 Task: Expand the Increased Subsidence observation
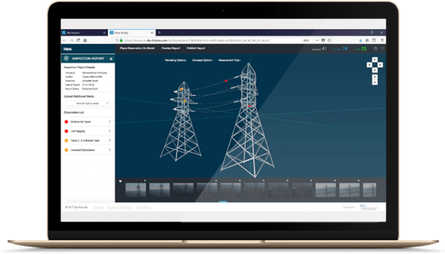tap(109, 149)
